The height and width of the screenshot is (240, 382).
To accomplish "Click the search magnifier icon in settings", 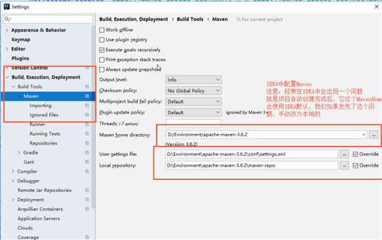I will coord(7,19).
